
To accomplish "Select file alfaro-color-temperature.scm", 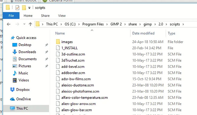I will pyautogui.click(x=85, y=97).
